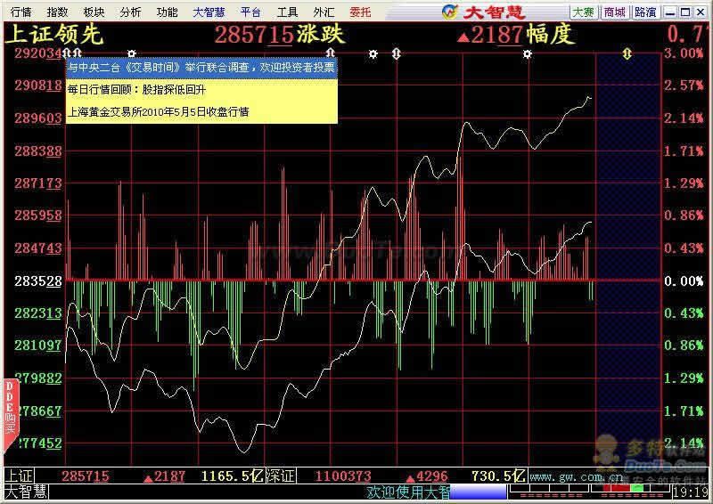Open the 指数 menu

(57, 12)
